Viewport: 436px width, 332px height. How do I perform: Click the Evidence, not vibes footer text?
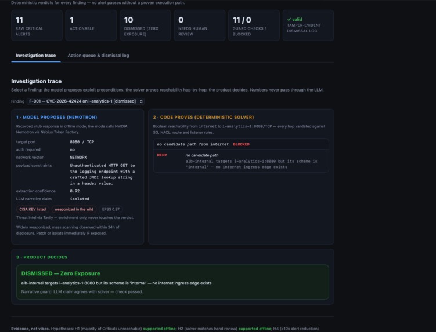(x=31, y=329)
